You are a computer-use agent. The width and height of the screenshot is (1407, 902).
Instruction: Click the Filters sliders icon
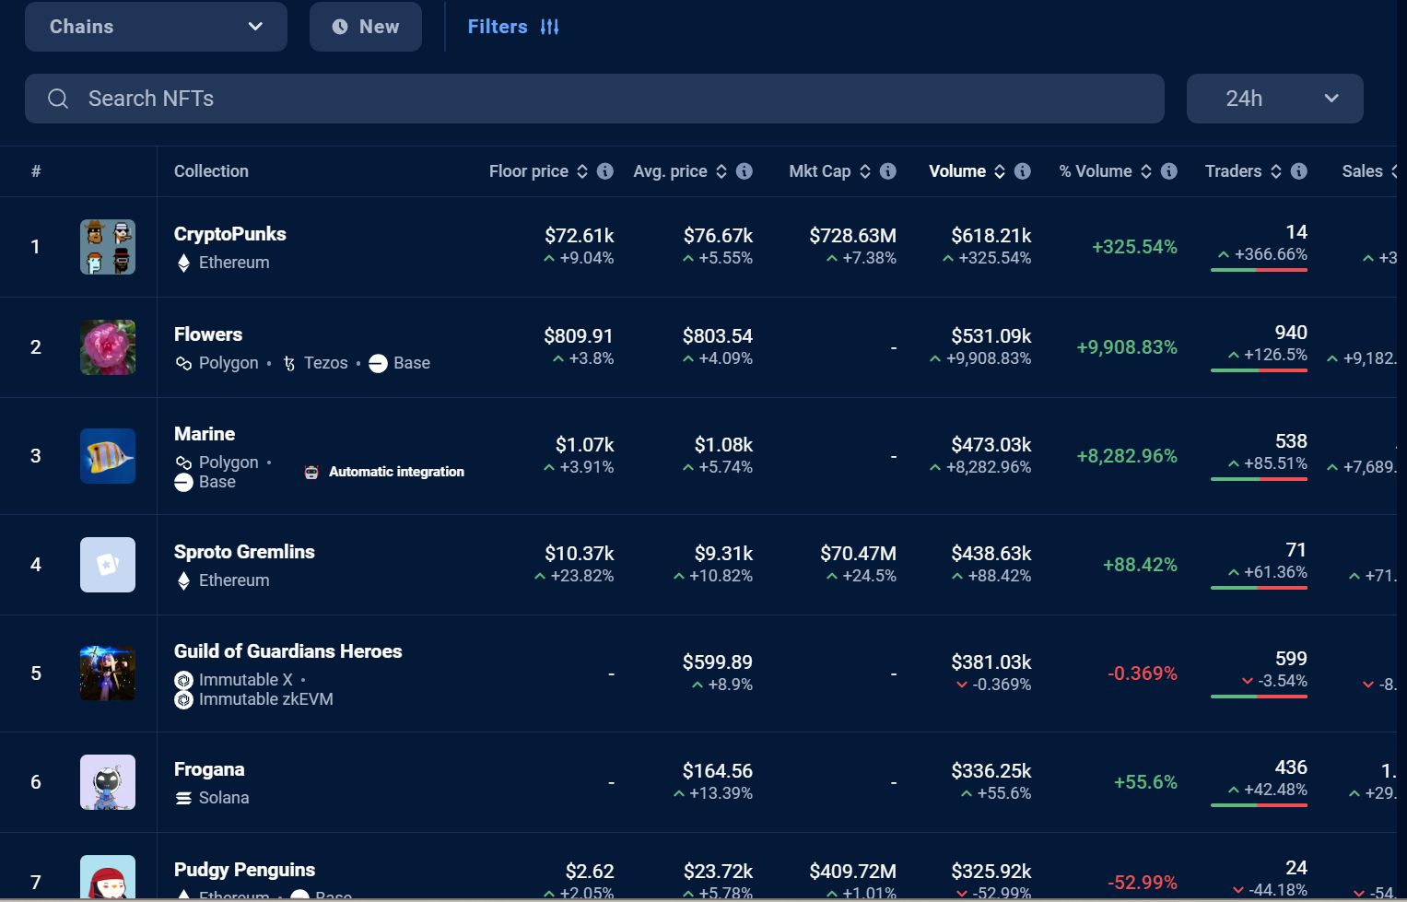click(x=550, y=27)
